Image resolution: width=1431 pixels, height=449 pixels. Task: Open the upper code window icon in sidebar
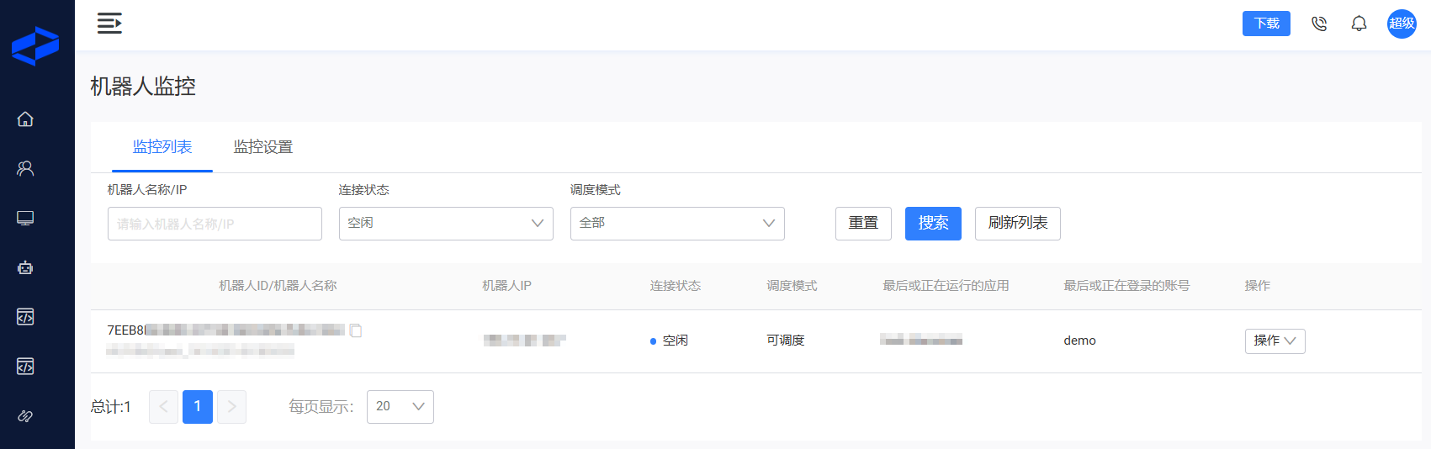pos(25,317)
